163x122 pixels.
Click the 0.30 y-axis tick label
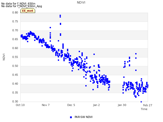tap(15, 101)
